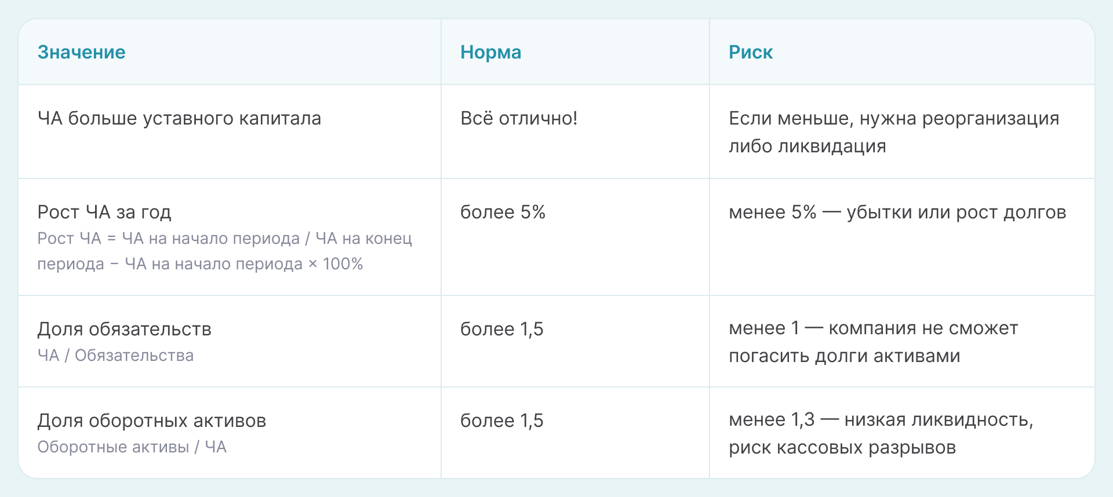The height and width of the screenshot is (497, 1113).
Task: Click the Значение column header
Action: click(81, 52)
